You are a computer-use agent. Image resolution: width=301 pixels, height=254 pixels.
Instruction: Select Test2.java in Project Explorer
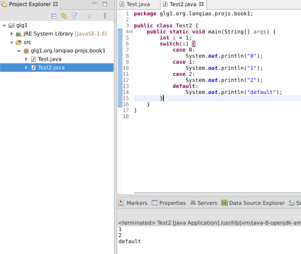[51, 67]
